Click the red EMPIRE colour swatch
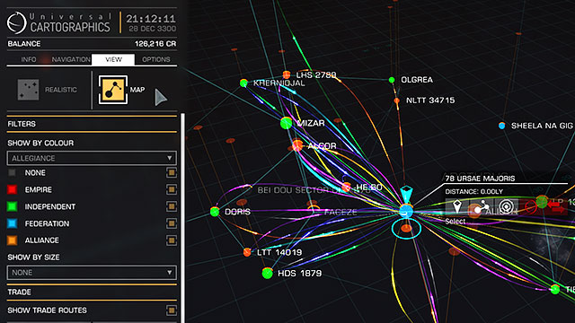Screen dimensions: 575x323 12,189
